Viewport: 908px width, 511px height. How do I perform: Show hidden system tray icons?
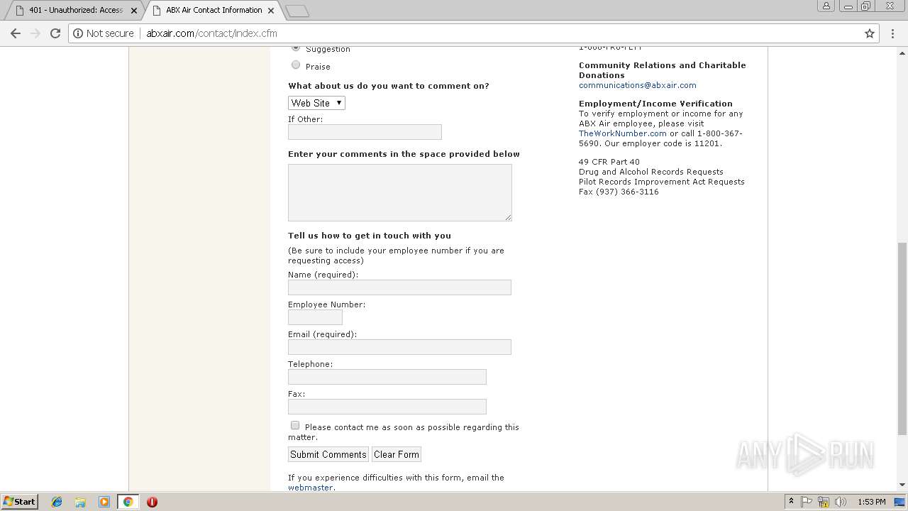[x=791, y=502]
